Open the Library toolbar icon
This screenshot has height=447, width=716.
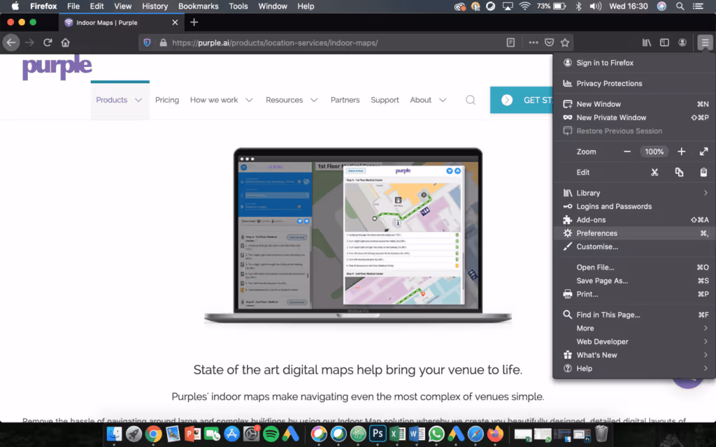[x=647, y=43]
